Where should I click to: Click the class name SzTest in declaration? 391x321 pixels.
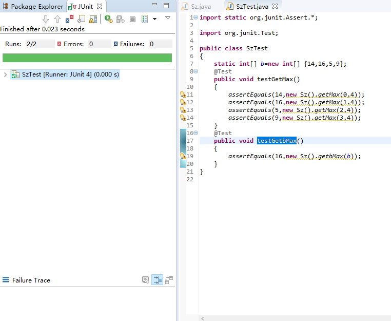[x=257, y=48]
